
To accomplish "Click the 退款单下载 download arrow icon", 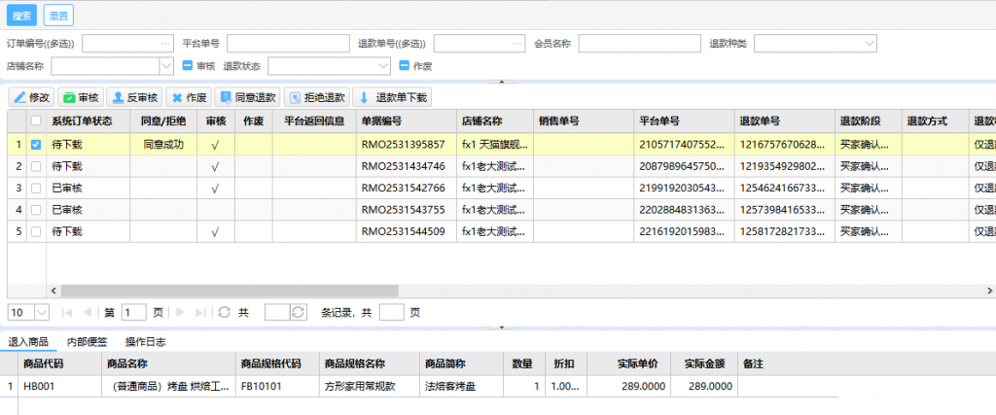I will (x=365, y=97).
